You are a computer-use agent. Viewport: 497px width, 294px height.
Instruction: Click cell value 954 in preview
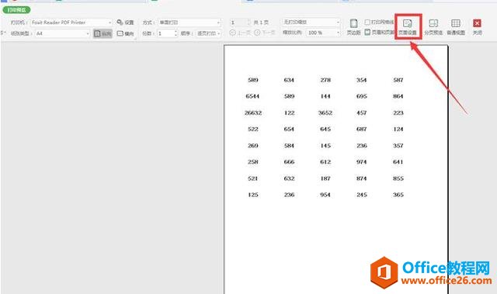(325, 195)
